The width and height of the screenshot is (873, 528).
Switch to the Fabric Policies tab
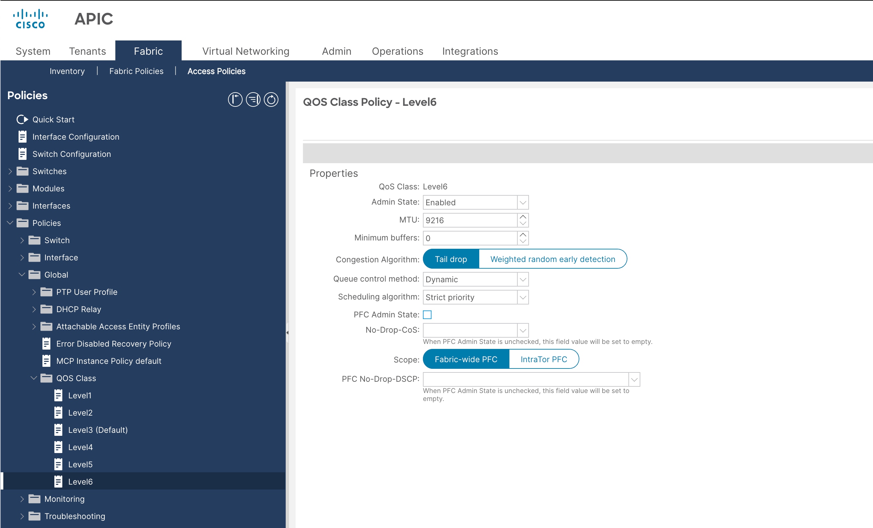(136, 71)
